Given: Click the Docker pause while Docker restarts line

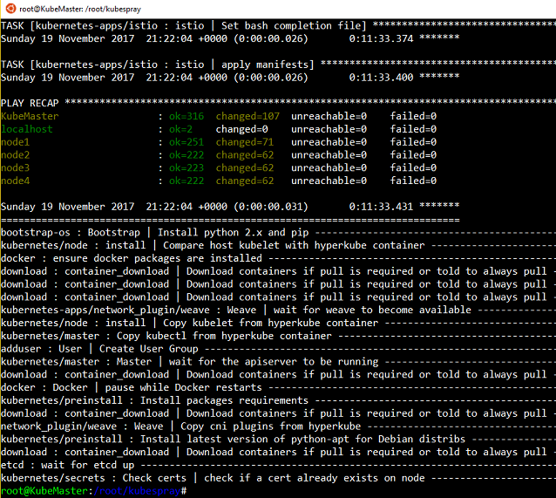Looking at the screenshot, I should (132, 387).
